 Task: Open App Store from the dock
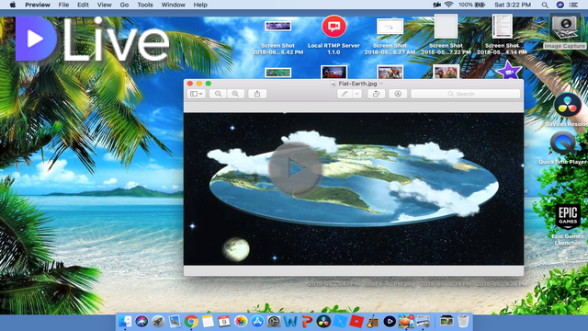click(257, 322)
